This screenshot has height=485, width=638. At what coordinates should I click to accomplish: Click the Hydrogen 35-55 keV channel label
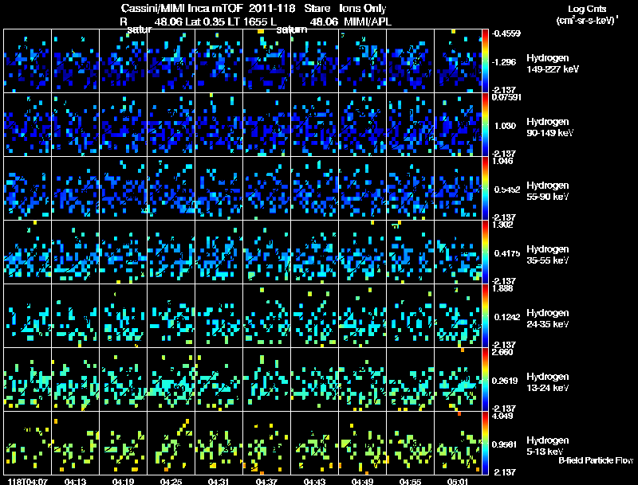552,254
